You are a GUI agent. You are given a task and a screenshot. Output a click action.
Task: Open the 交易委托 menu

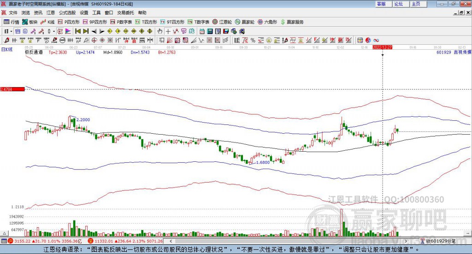(x=124, y=13)
